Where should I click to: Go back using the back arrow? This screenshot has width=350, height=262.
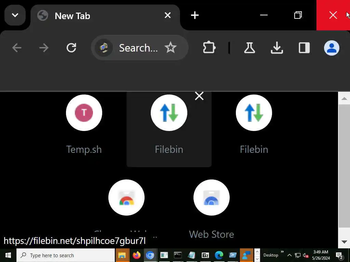[x=17, y=48]
